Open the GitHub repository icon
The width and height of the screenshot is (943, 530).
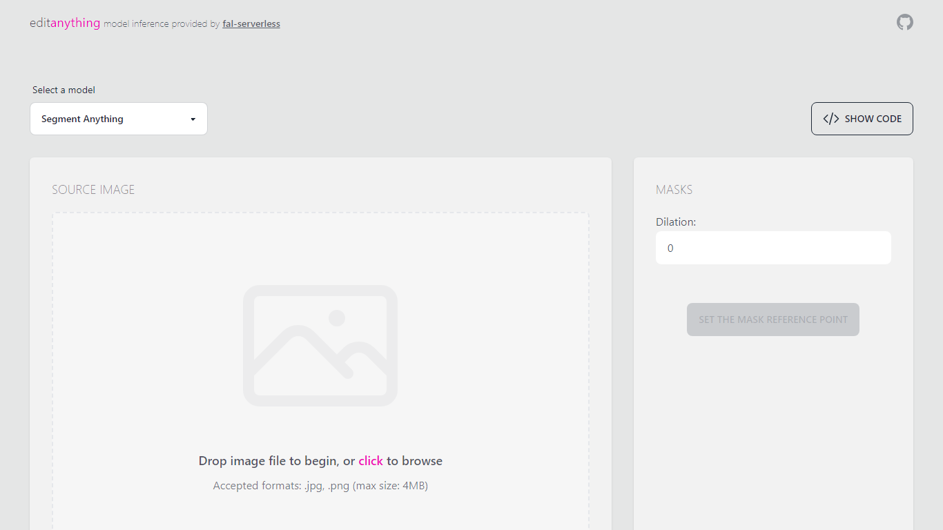(x=904, y=22)
